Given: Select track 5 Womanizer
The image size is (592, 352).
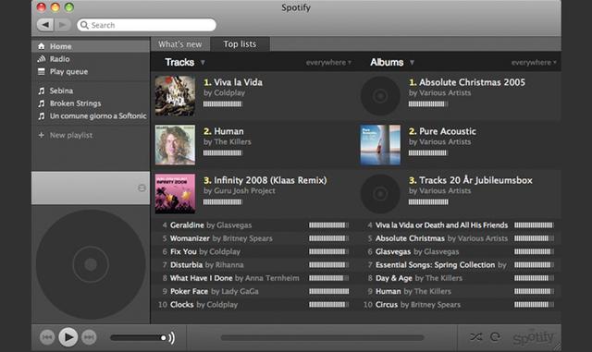Looking at the screenshot, I should 190,238.
